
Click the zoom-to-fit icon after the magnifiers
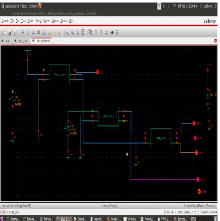pos(83,32)
